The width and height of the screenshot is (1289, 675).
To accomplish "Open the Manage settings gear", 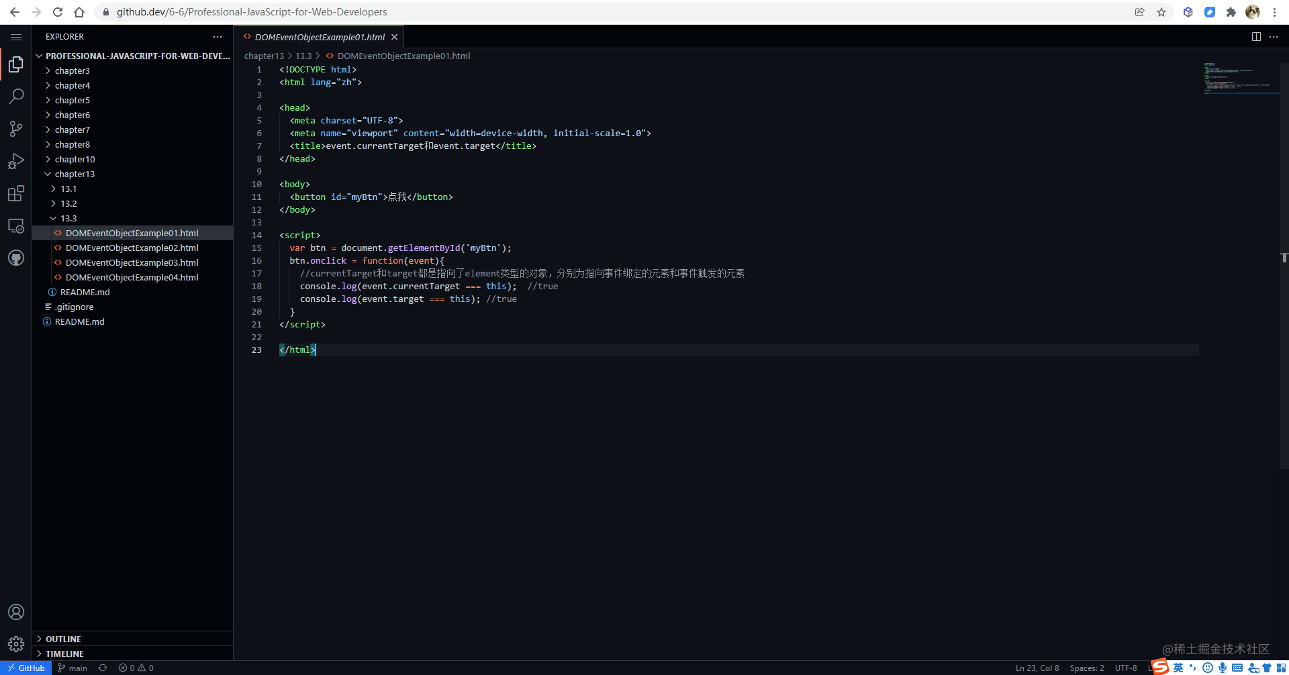I will (16, 643).
